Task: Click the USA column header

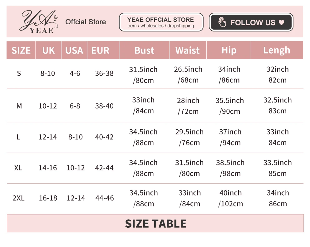Action: [x=74, y=50]
